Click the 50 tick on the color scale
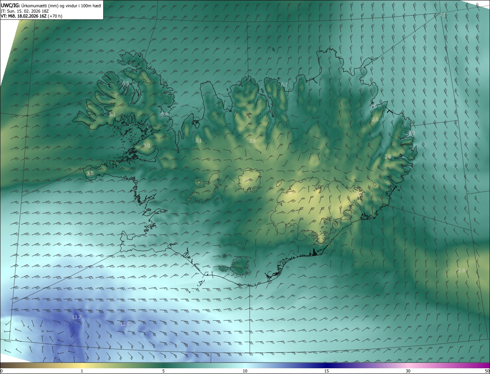The width and height of the screenshot is (490, 374). click(487, 371)
